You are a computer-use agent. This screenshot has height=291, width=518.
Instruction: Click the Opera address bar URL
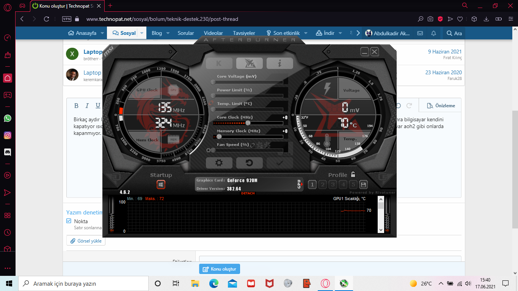point(162,19)
